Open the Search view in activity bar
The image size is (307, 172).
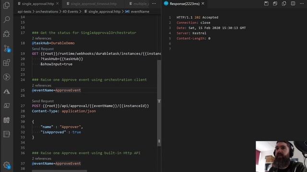coord(6,19)
